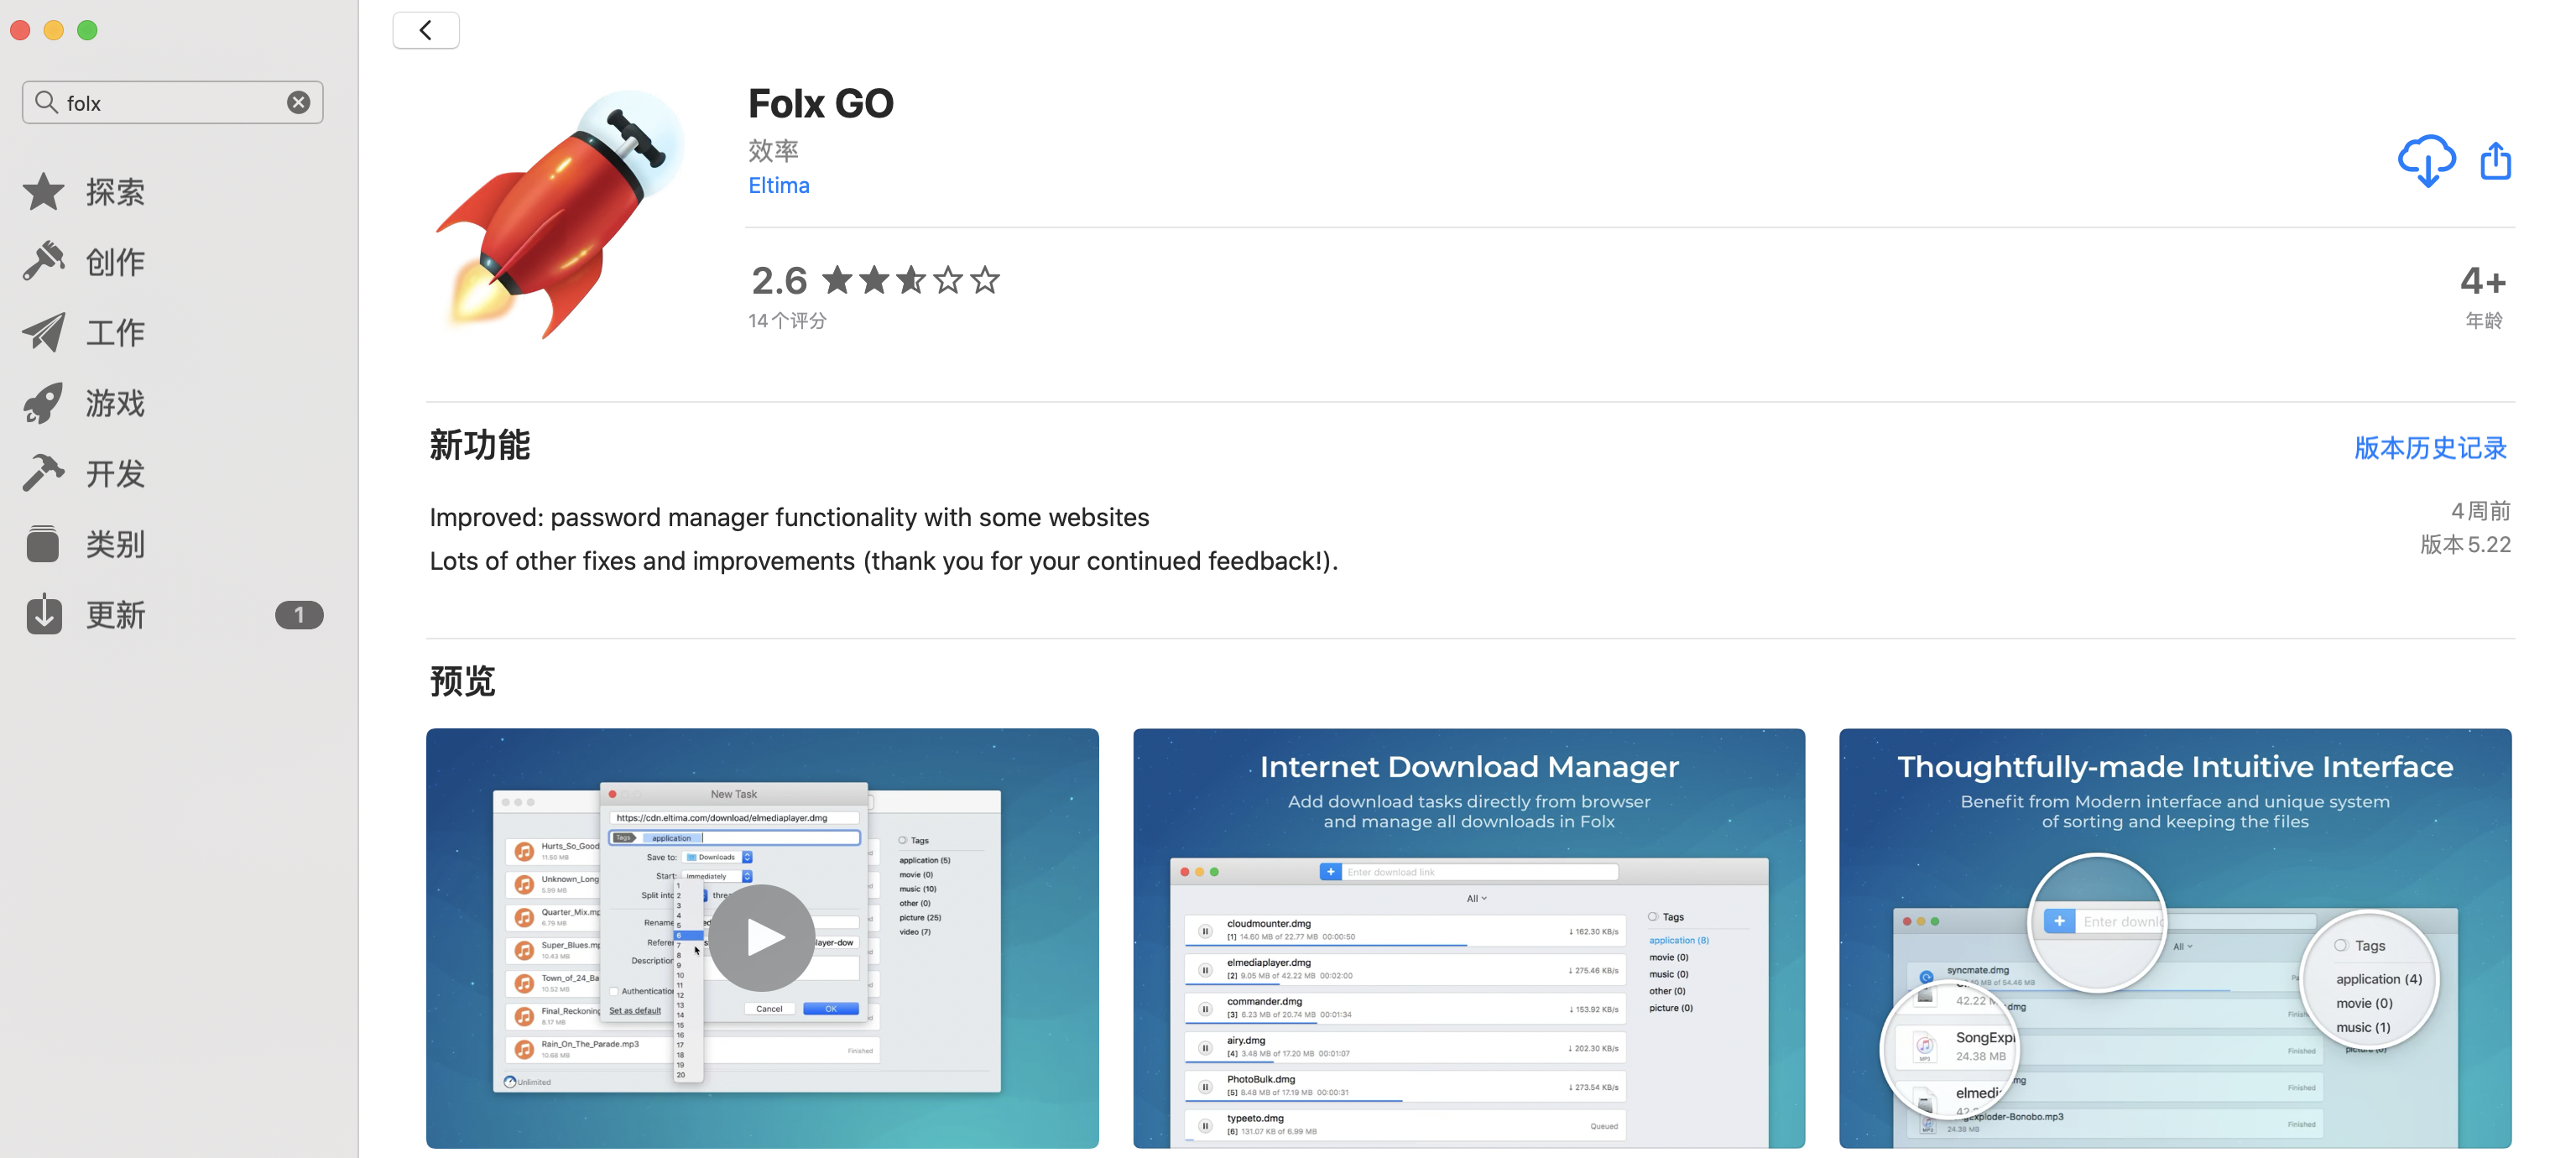Share Folx GO with the share icon
The width and height of the screenshot is (2576, 1158).
pyautogui.click(x=2495, y=160)
